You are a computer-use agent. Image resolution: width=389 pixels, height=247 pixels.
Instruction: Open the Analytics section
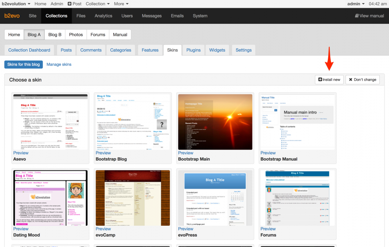(x=103, y=16)
